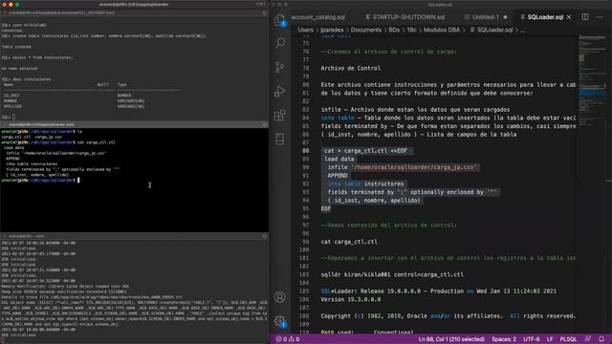Click 'EOF' on line 95

click(x=326, y=208)
